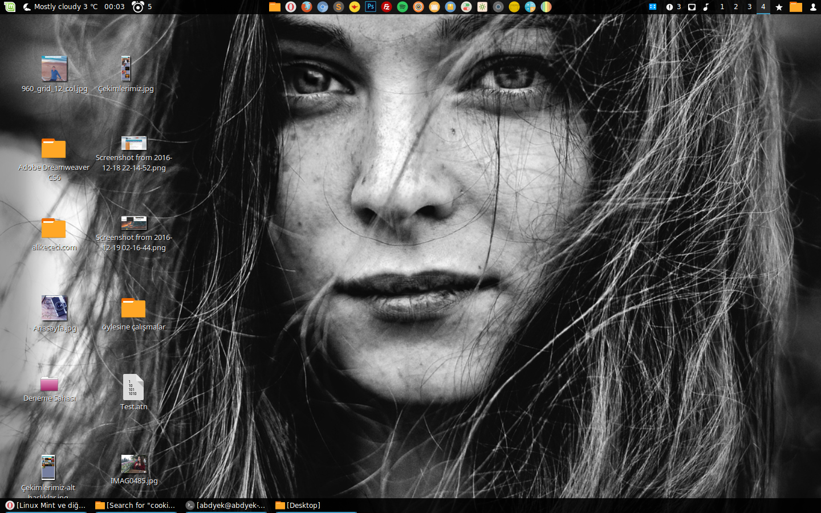Viewport: 821px width, 513px height.
Task: Switch to Opera Linux Mint window in taskbar
Action: [x=46, y=506]
